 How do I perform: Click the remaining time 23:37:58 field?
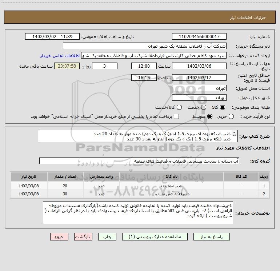[67, 66]
